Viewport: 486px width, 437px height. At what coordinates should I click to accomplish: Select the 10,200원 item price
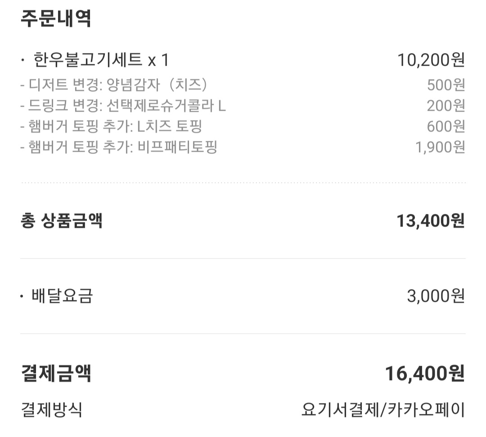tap(431, 60)
